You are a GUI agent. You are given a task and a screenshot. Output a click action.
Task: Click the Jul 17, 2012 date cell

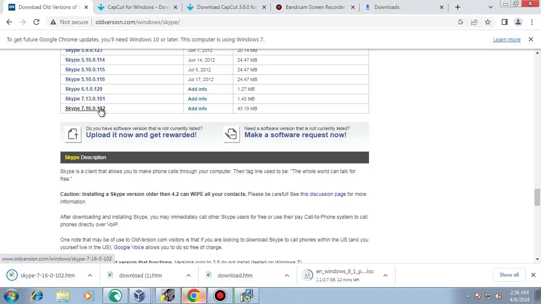pos(208,79)
